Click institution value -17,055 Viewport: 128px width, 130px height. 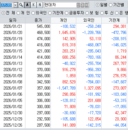120,107
